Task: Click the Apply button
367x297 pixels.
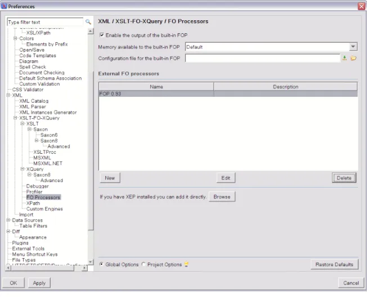Action: pyautogui.click(x=39, y=283)
